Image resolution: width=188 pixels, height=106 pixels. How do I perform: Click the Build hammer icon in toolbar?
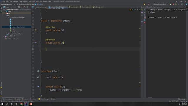coord(149,4)
